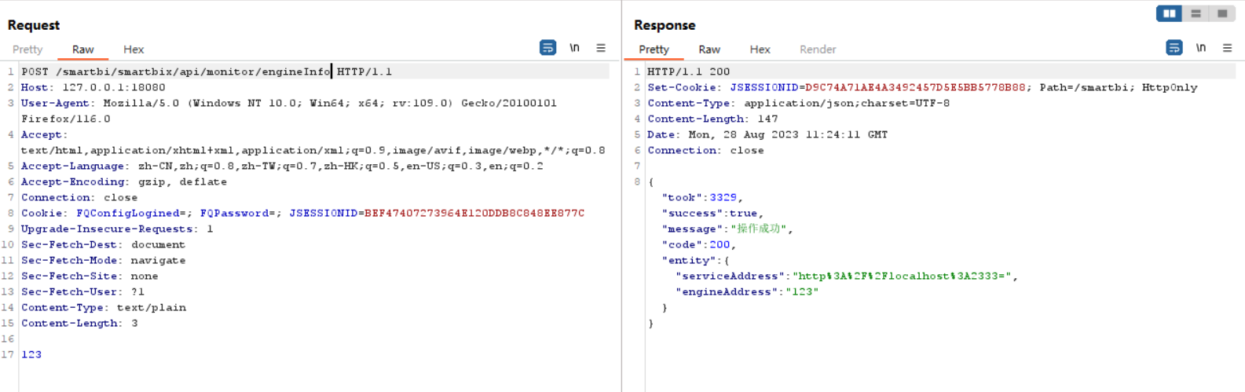Click the request Connection: close line
The image size is (1245, 392).
pyautogui.click(x=79, y=197)
